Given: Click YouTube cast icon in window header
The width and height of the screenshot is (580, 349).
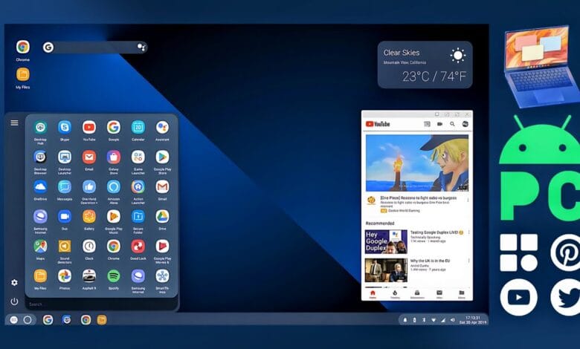Looking at the screenshot, I should pos(427,124).
